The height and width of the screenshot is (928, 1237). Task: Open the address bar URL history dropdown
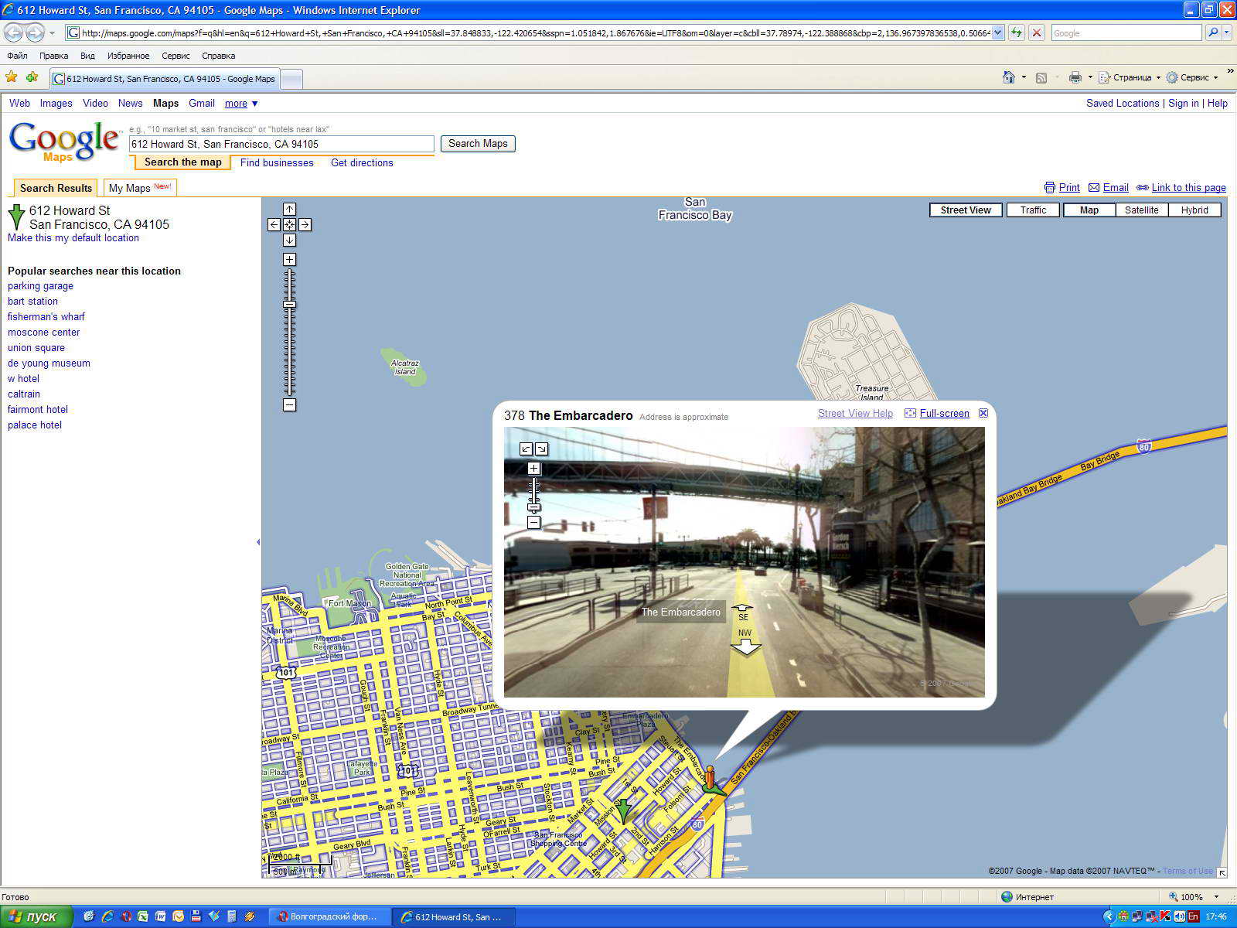[997, 32]
